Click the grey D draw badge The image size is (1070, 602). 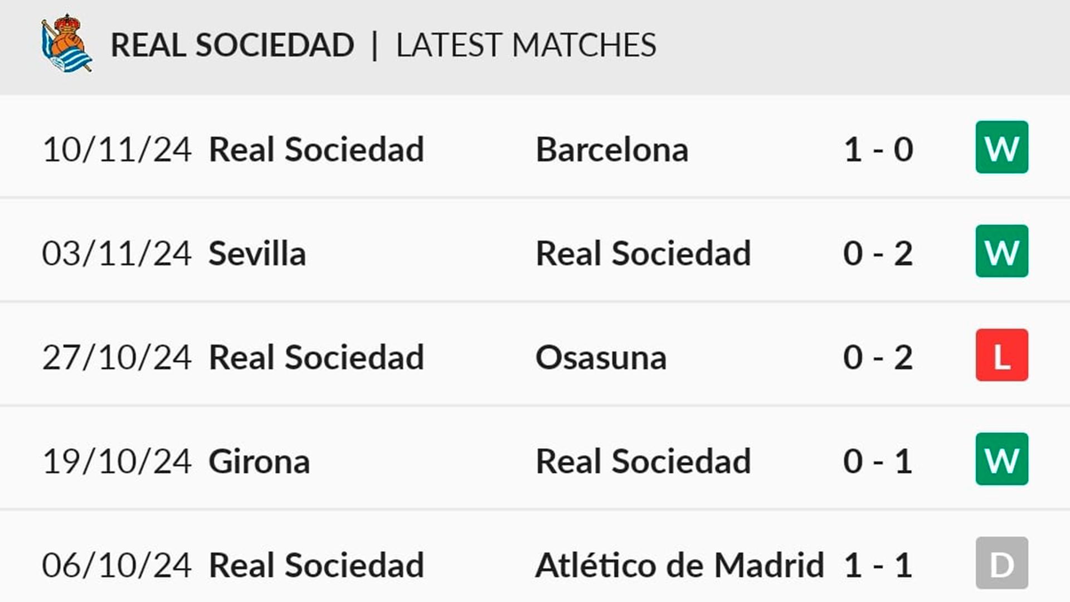(1001, 563)
